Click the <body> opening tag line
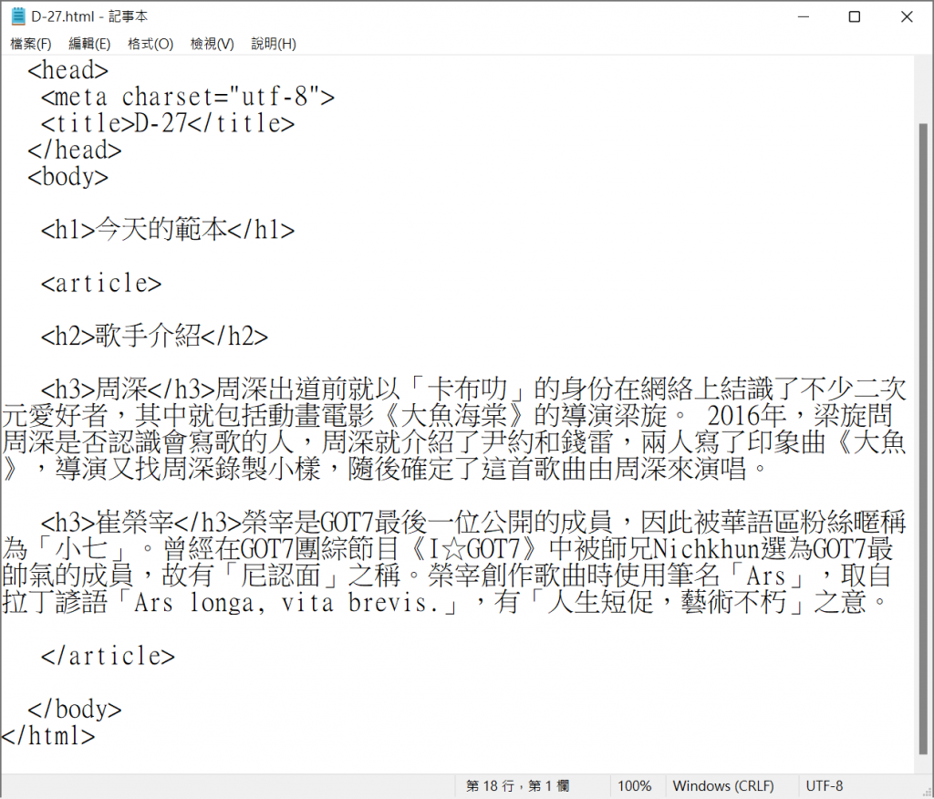Viewport: 934px width, 799px height. tap(67, 177)
